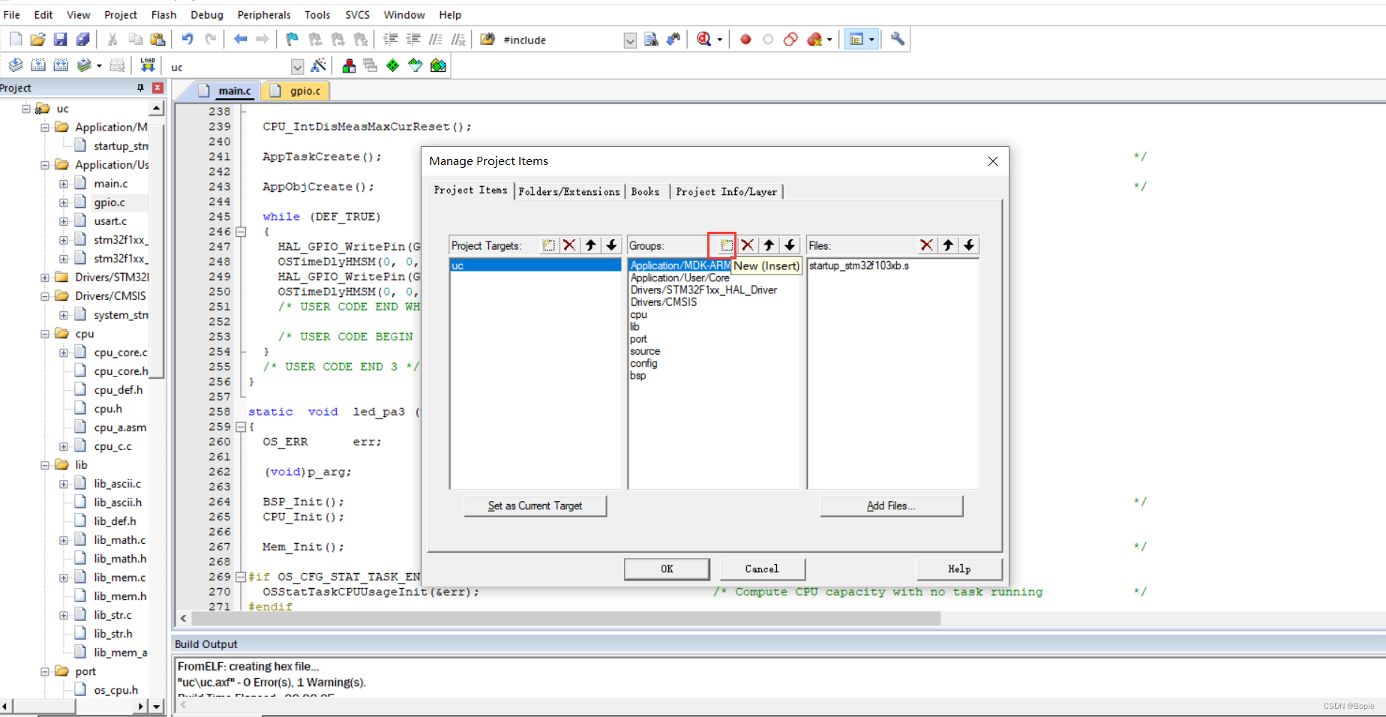Indent selected lines using toolbar icon
This screenshot has width=1386, height=717.
pyautogui.click(x=391, y=39)
